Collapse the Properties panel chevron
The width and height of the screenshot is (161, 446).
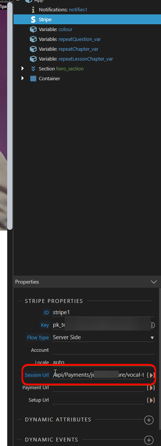tap(153, 282)
